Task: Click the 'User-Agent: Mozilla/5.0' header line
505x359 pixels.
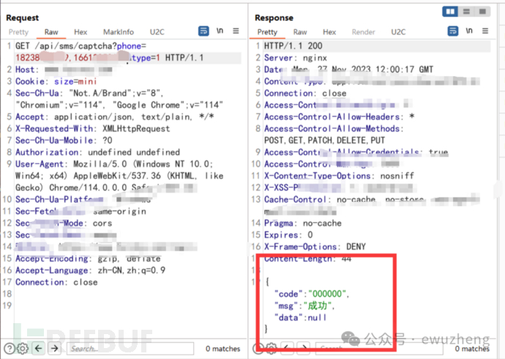Action: coord(114,164)
